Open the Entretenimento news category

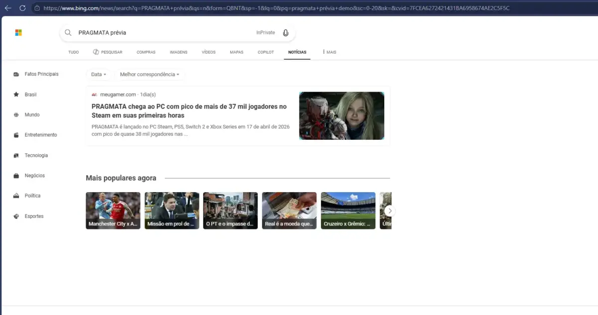(41, 135)
